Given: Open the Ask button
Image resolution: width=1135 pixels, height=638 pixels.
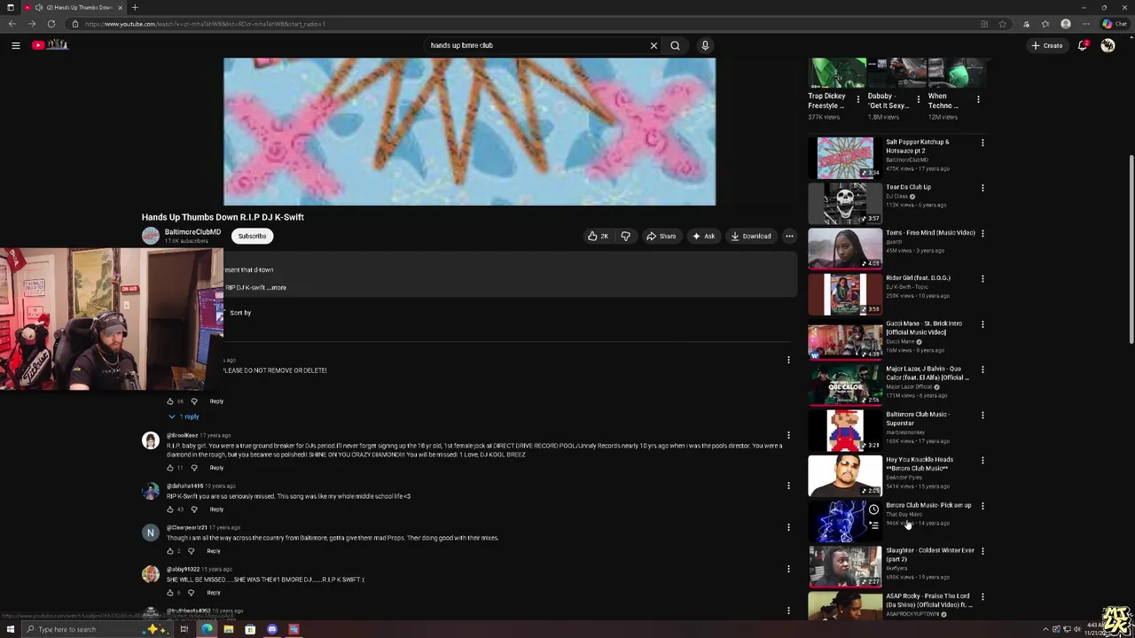Looking at the screenshot, I should [x=703, y=237].
